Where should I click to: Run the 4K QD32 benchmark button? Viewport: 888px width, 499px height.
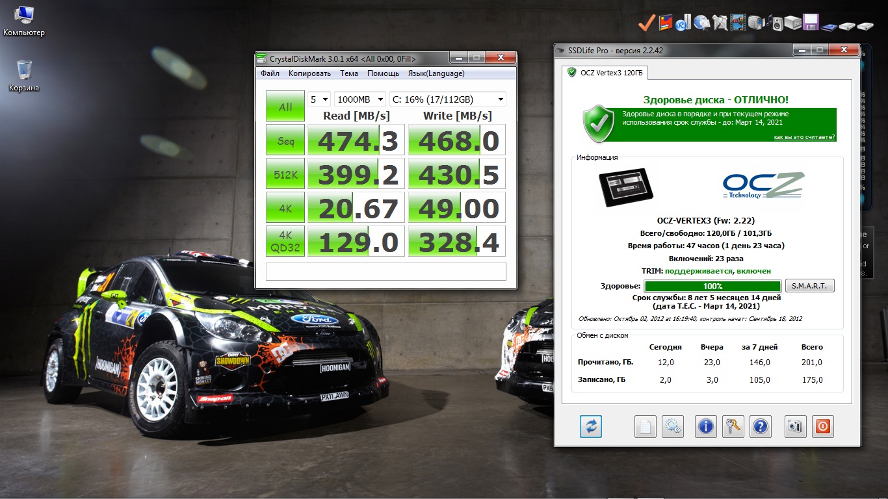285,242
